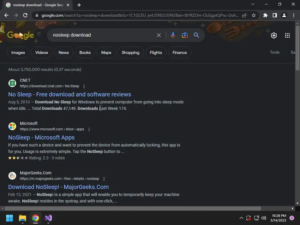Click the network display tray icon
Image resolution: width=300 pixels, height=225 pixels.
[x=256, y=218]
